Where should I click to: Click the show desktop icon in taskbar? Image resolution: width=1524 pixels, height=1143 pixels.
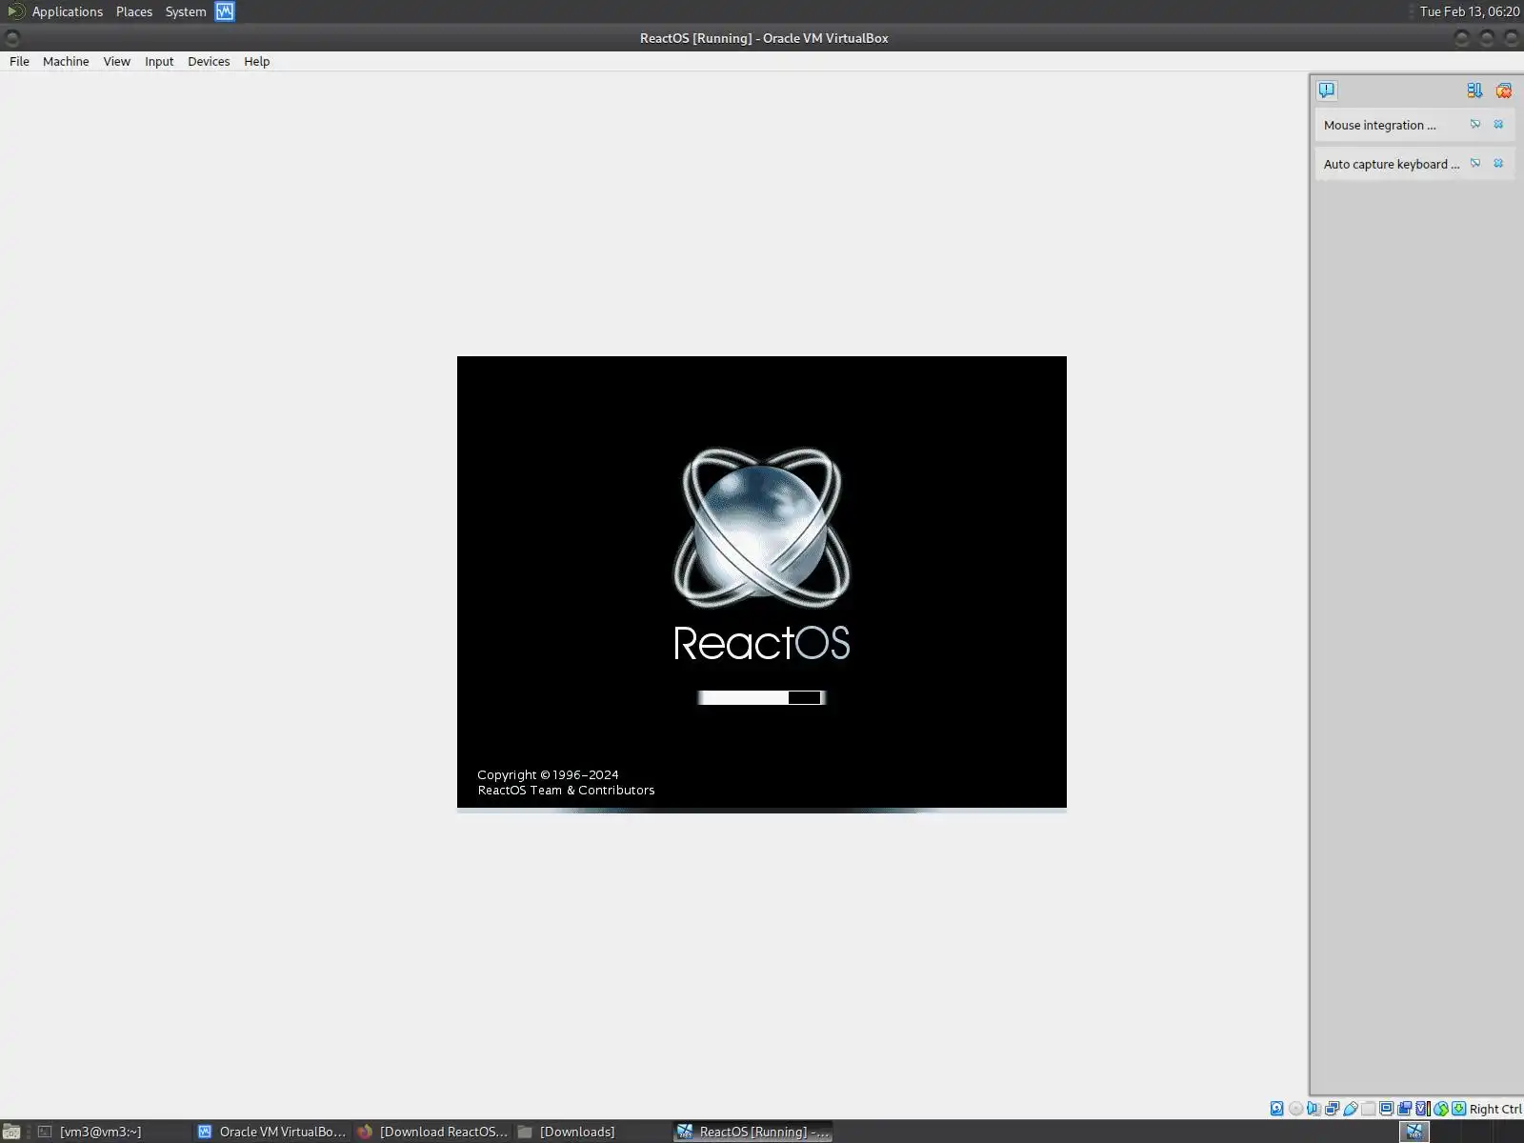point(11,1132)
